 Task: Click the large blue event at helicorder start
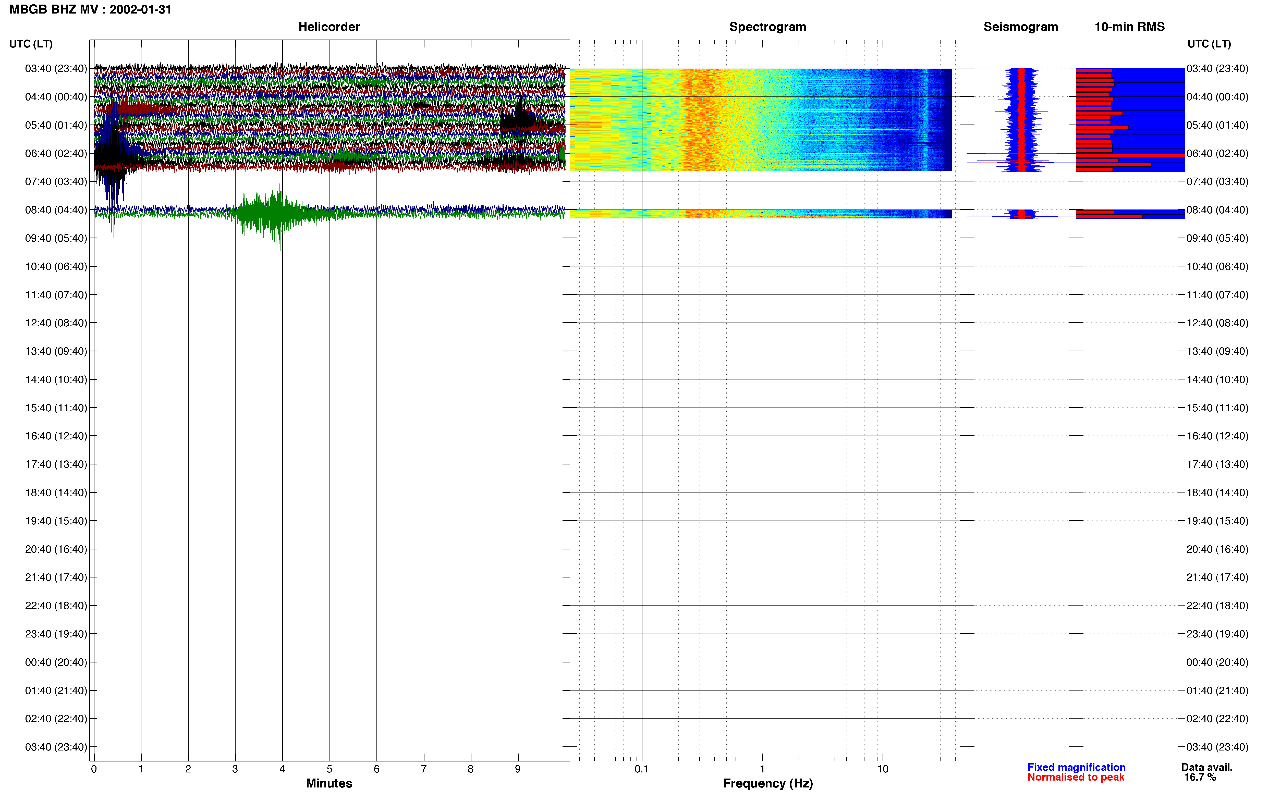(113, 159)
